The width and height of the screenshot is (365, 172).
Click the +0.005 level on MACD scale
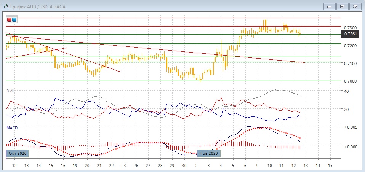pos(350,127)
